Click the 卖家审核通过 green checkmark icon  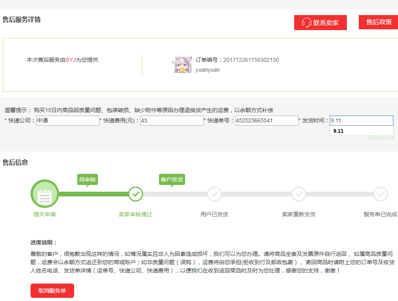point(136,194)
